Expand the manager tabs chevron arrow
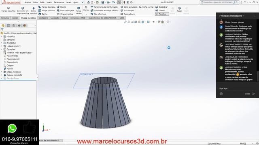Screen dimensions: 259x145 35,25
